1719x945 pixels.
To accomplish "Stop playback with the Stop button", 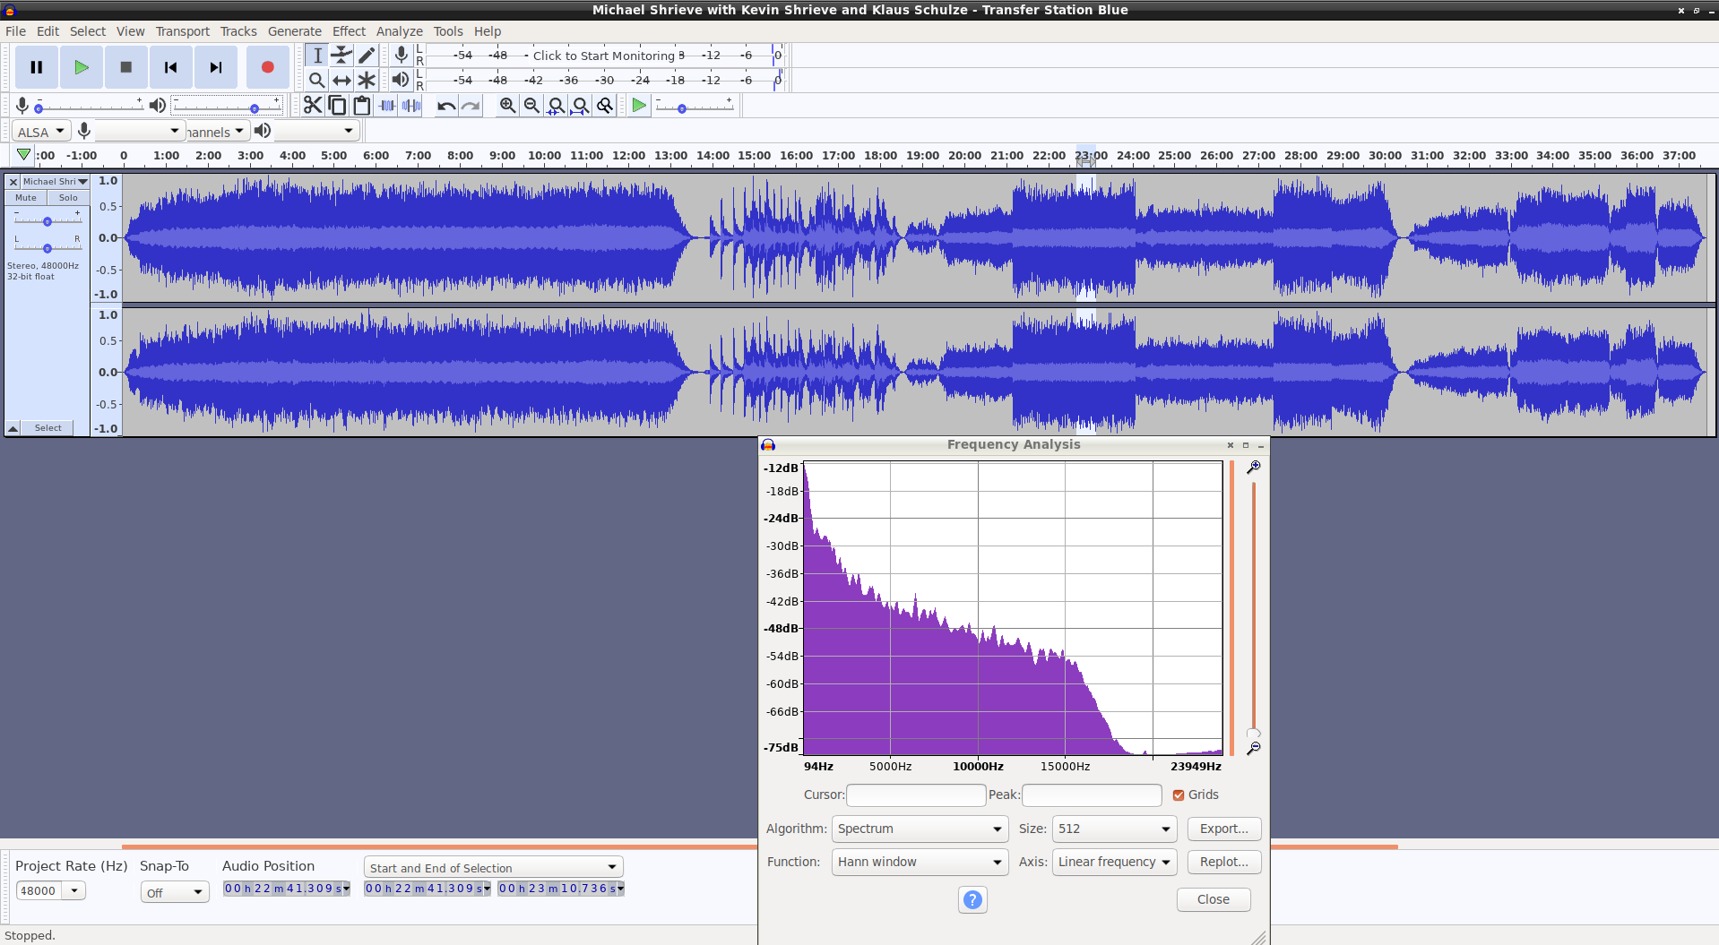I will pyautogui.click(x=126, y=67).
